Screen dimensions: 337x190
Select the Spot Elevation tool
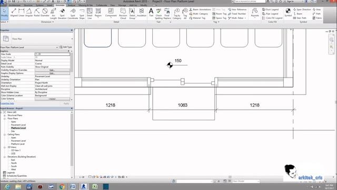[62, 14]
